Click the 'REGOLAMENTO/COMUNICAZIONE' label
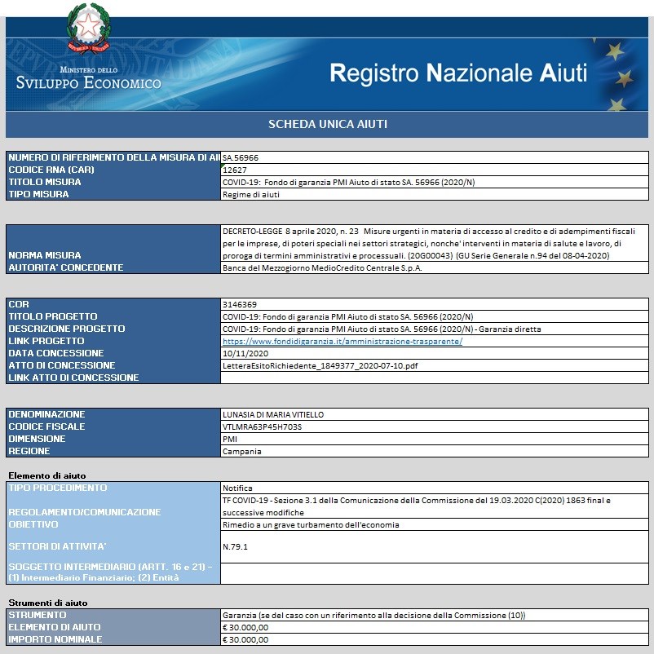The image size is (654, 654). pos(84,512)
